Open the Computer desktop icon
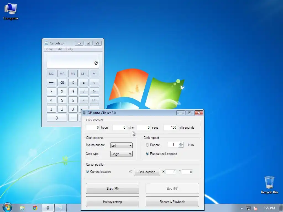This screenshot has width=283, height=212. 11,12
